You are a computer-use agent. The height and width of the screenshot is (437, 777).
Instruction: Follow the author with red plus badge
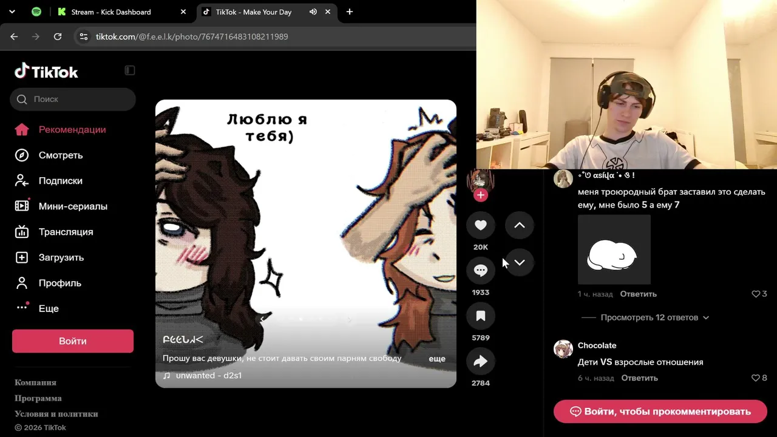tap(481, 195)
